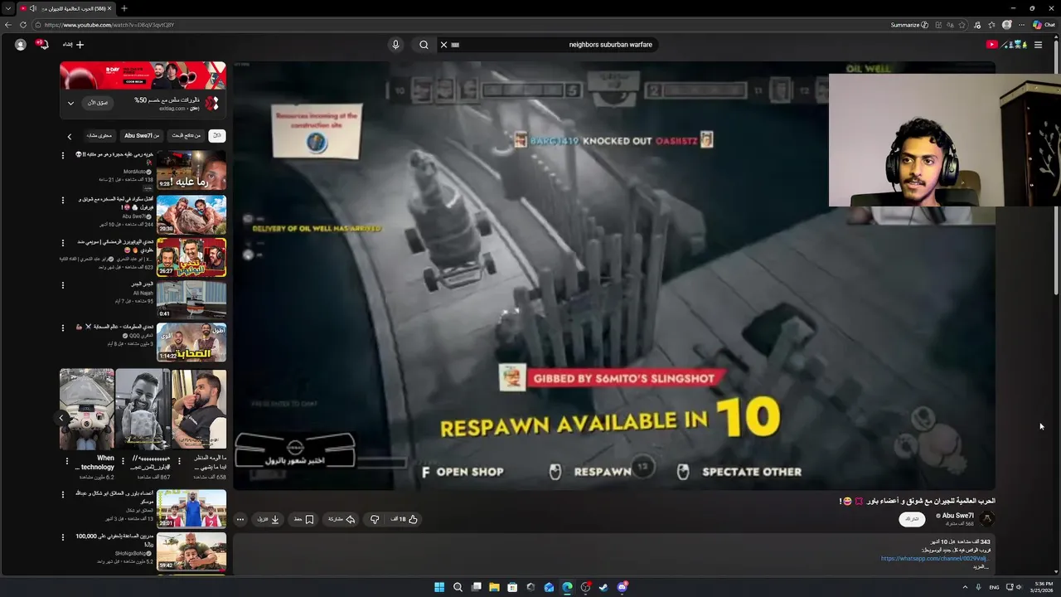
Task: Click the like thumbs-up button with 18 count
Action: (405, 519)
